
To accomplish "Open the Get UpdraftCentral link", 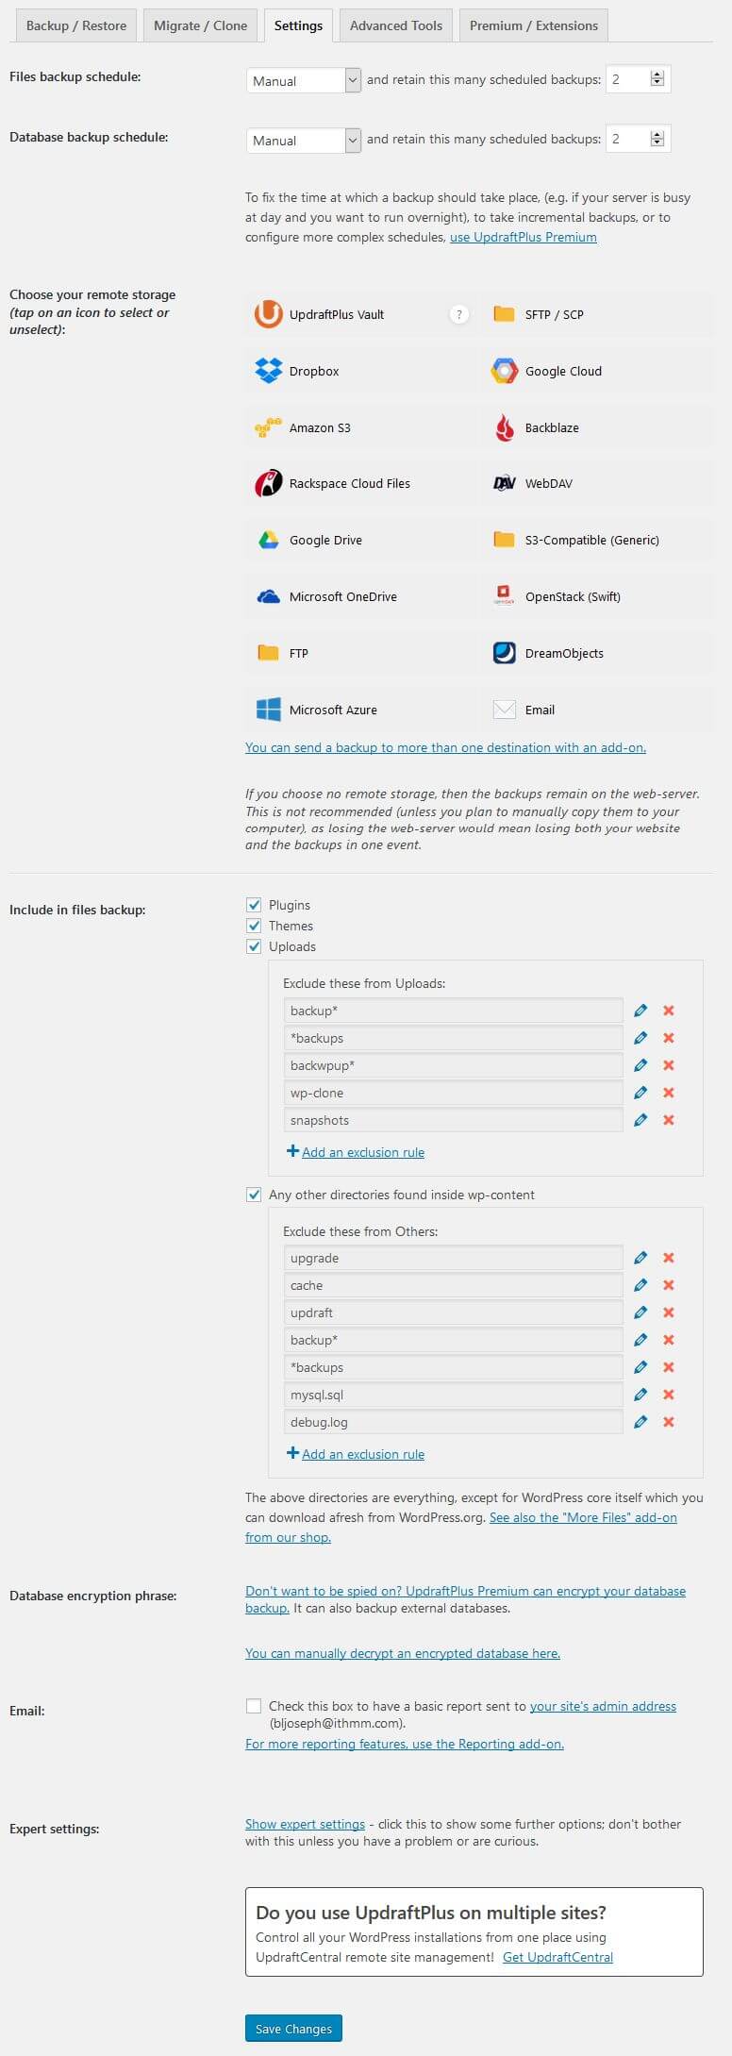I will click(557, 1957).
